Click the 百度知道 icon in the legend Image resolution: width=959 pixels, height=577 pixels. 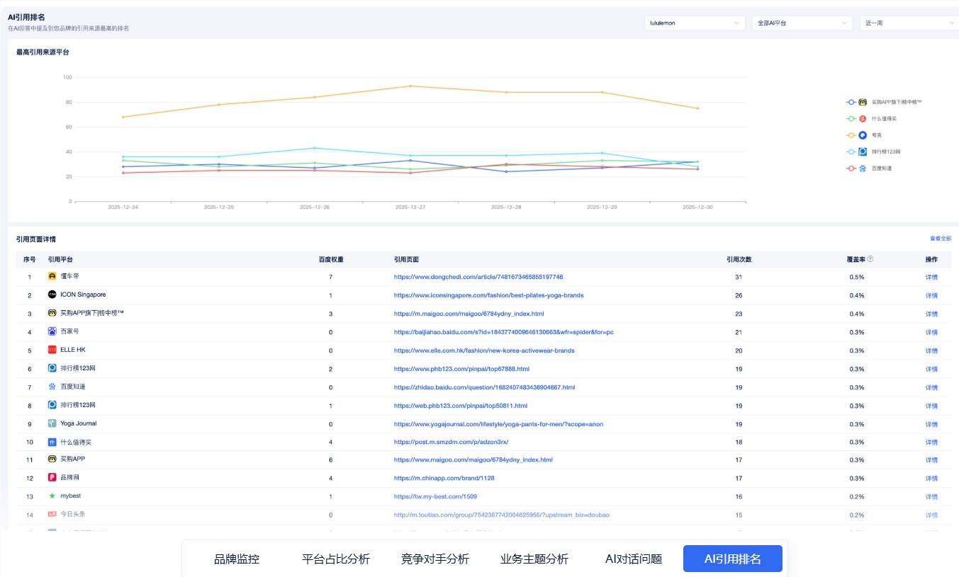(862, 168)
